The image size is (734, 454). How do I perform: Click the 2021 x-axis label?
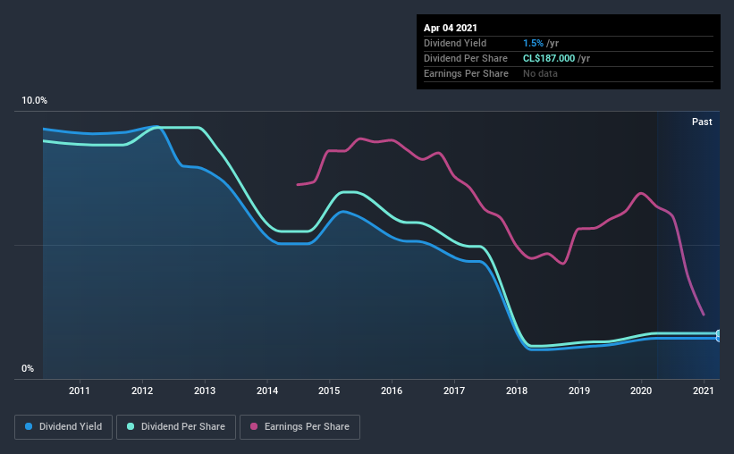[x=703, y=391]
